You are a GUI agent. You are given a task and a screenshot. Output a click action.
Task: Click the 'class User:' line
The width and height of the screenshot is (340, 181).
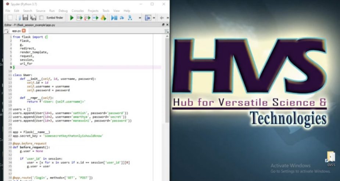22,75
